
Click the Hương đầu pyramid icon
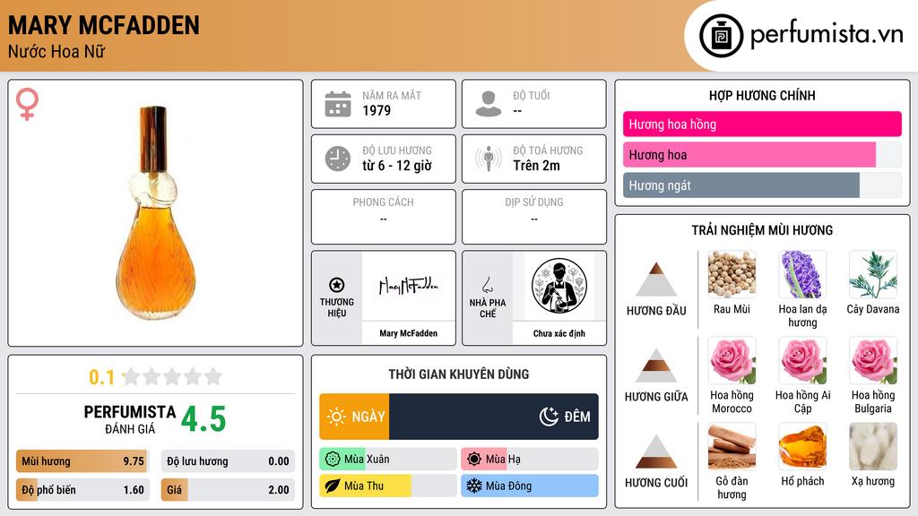click(656, 279)
